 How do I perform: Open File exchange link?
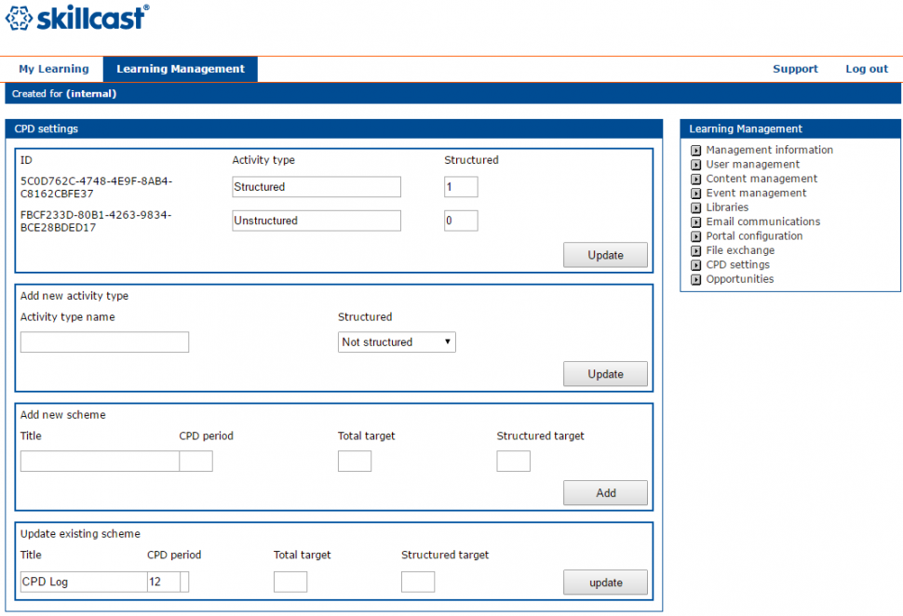pyautogui.click(x=740, y=250)
